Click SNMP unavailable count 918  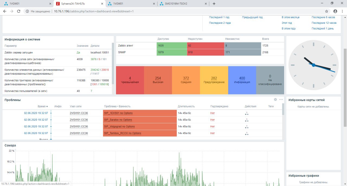(205, 52)
